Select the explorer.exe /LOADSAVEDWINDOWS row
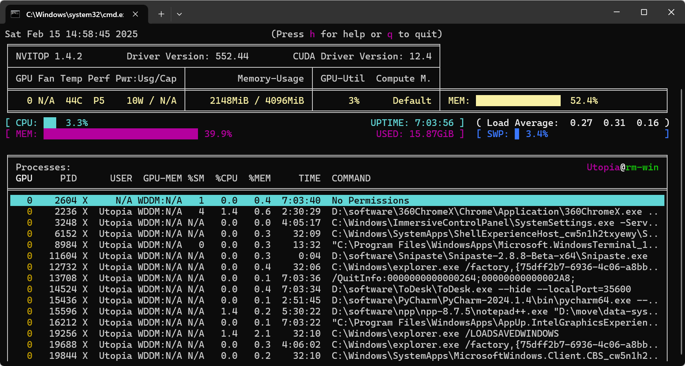The image size is (685, 366). 337,334
